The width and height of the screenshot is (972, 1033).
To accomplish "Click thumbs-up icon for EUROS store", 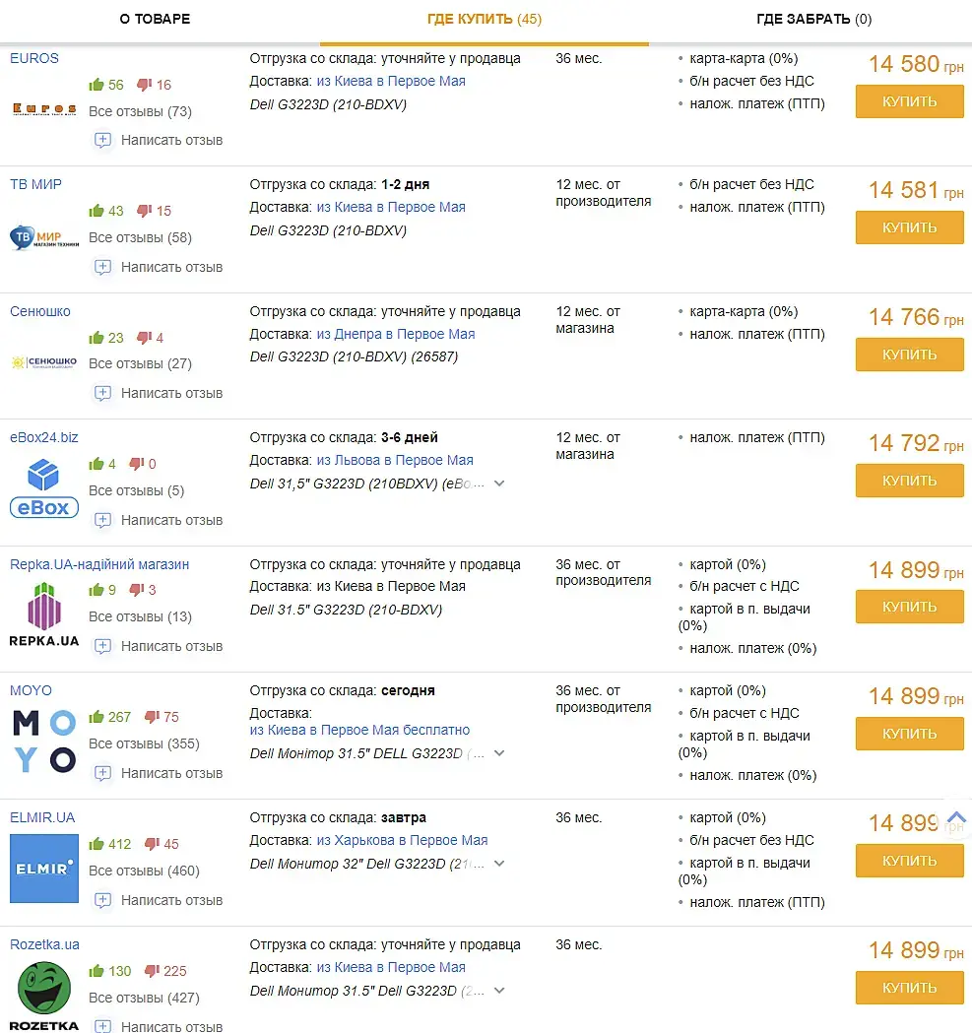I will click(97, 85).
